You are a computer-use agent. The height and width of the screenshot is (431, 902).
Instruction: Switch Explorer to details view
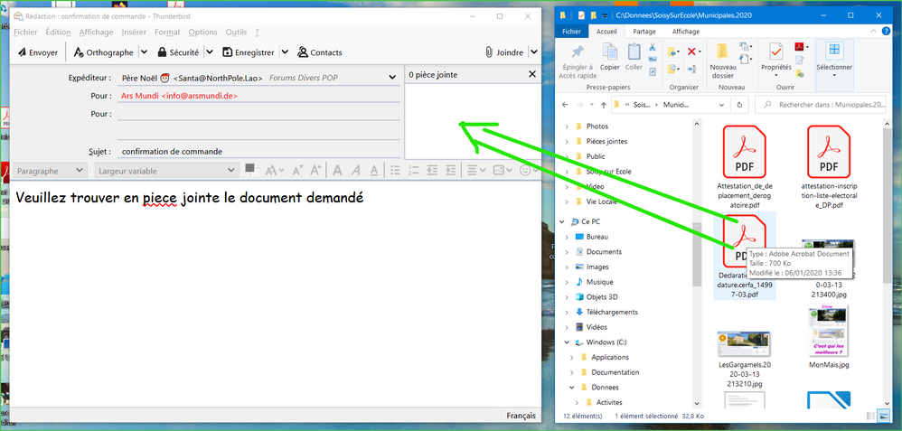[x=869, y=416]
